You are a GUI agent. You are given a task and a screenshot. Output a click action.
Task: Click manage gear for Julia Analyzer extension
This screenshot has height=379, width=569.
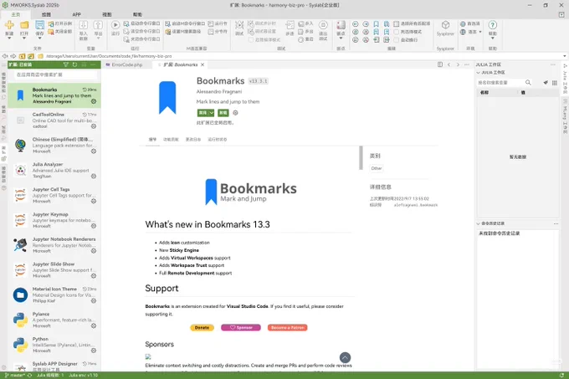pyautogui.click(x=94, y=177)
